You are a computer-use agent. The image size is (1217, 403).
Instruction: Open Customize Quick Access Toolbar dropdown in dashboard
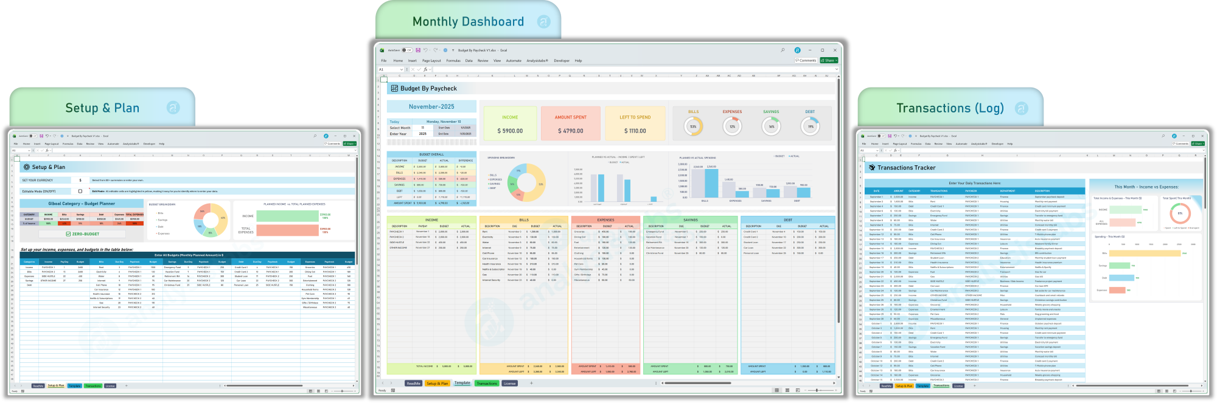click(453, 50)
